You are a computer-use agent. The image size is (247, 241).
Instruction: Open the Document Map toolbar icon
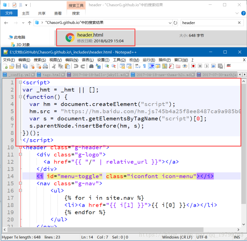click(165, 66)
